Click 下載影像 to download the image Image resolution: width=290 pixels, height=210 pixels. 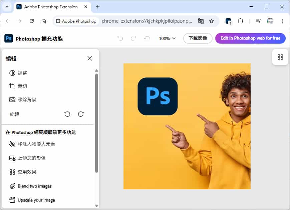(198, 38)
